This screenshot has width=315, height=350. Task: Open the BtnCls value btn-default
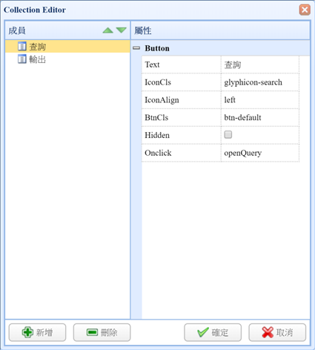(260, 117)
